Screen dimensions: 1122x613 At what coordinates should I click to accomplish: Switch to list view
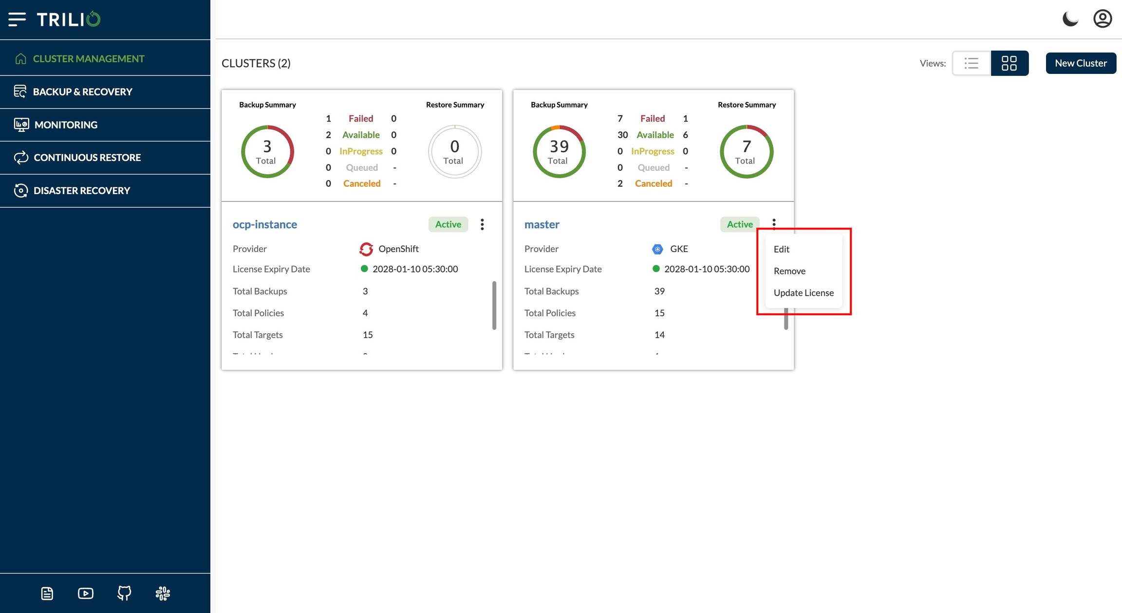click(971, 63)
